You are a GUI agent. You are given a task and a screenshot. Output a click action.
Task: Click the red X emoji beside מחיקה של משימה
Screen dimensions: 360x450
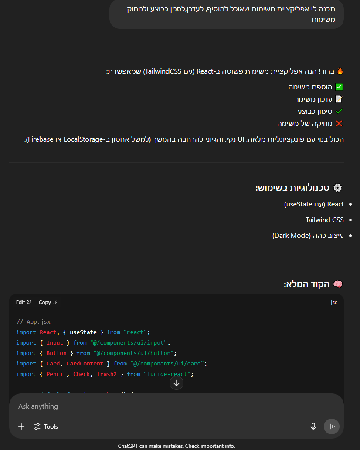coord(339,124)
